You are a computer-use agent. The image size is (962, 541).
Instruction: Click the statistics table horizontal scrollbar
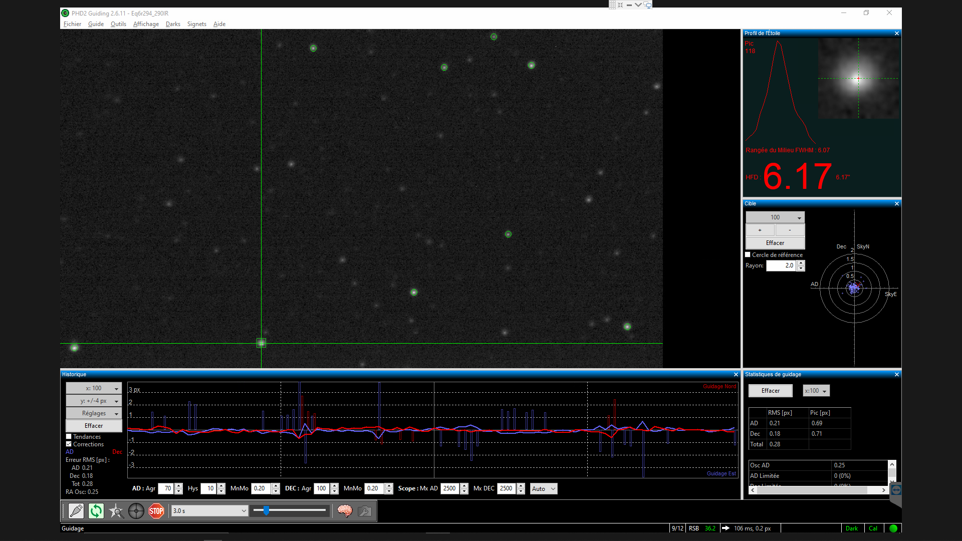tap(819, 490)
